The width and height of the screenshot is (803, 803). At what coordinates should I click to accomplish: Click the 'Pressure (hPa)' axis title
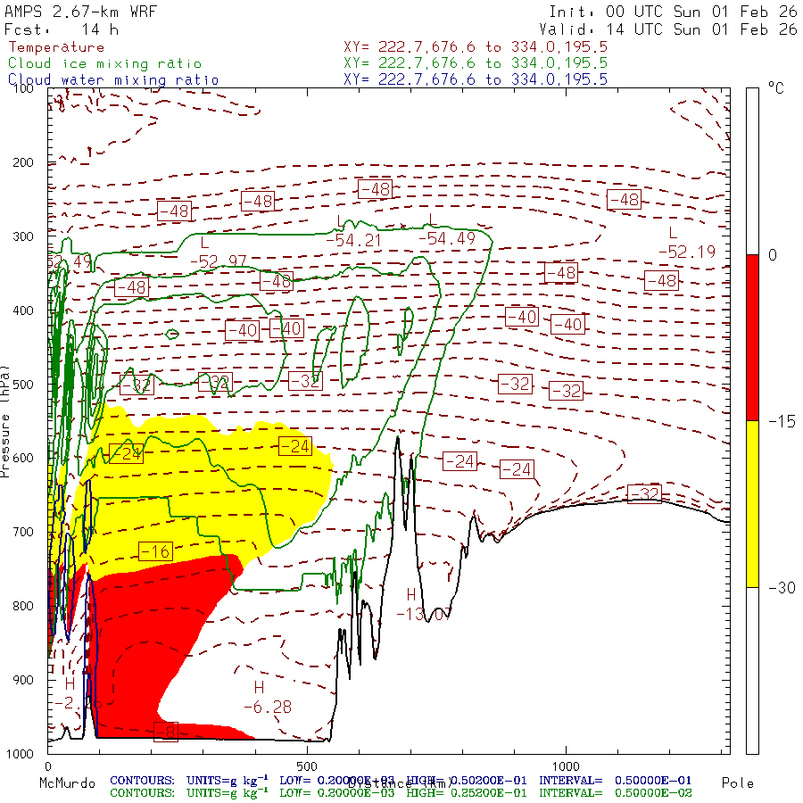4,421
